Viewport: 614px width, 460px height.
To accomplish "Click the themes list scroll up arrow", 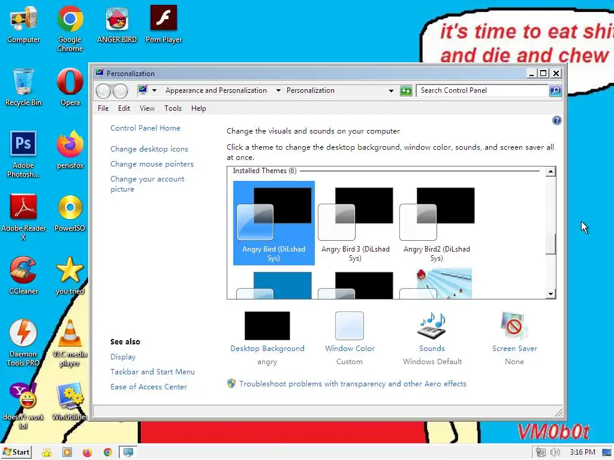I will [550, 171].
